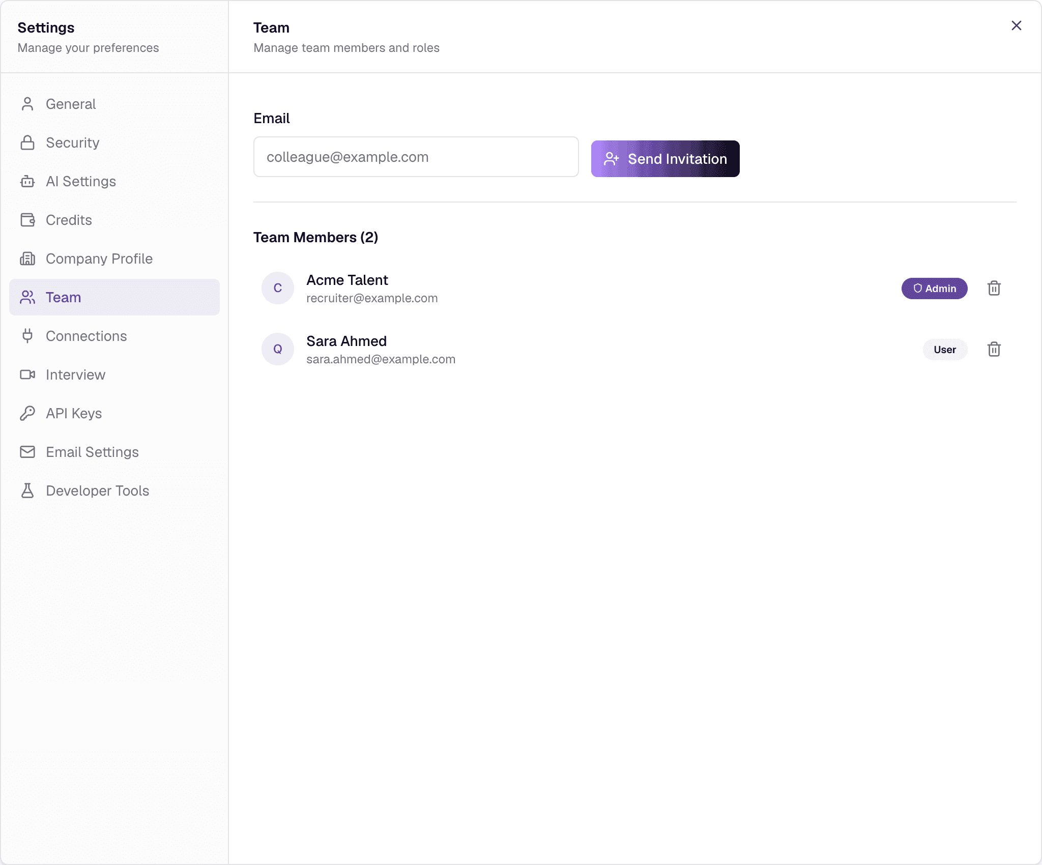The image size is (1042, 865).
Task: Click the Admin role badge
Action: (934, 289)
